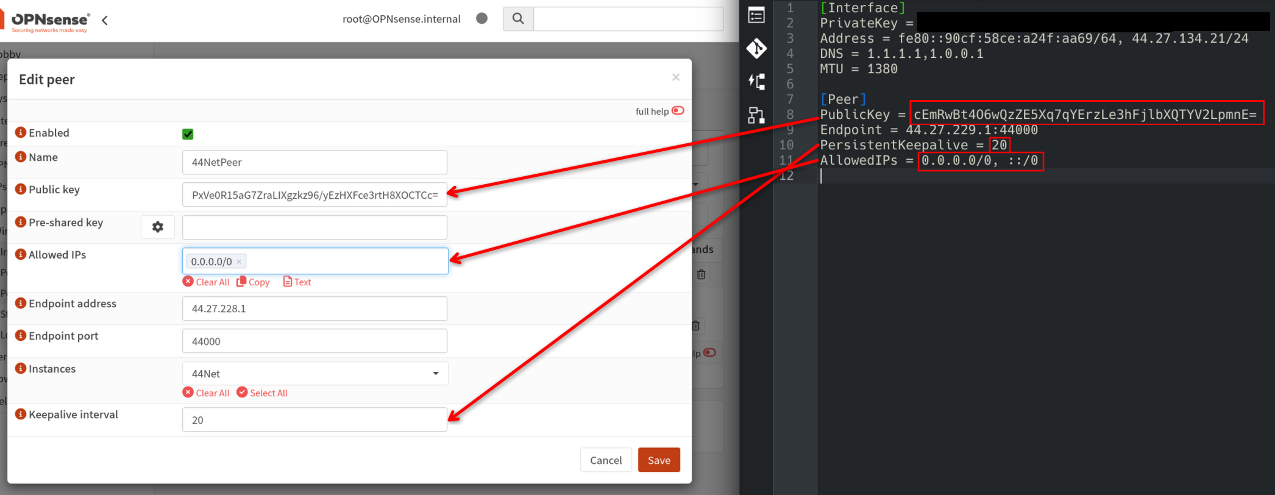The height and width of the screenshot is (495, 1275).
Task: Show help for Pre-shared key field
Action: (21, 222)
